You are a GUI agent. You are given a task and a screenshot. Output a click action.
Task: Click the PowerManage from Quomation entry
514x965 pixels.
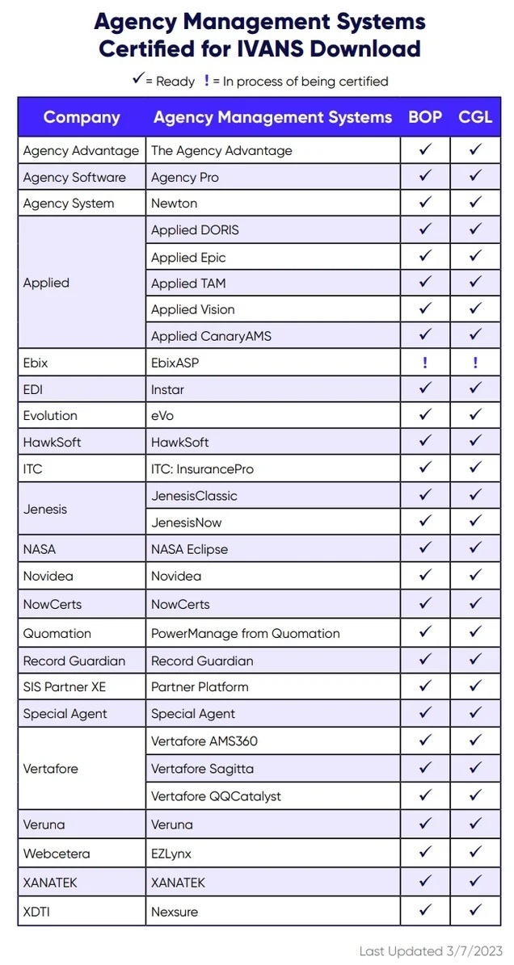245,633
